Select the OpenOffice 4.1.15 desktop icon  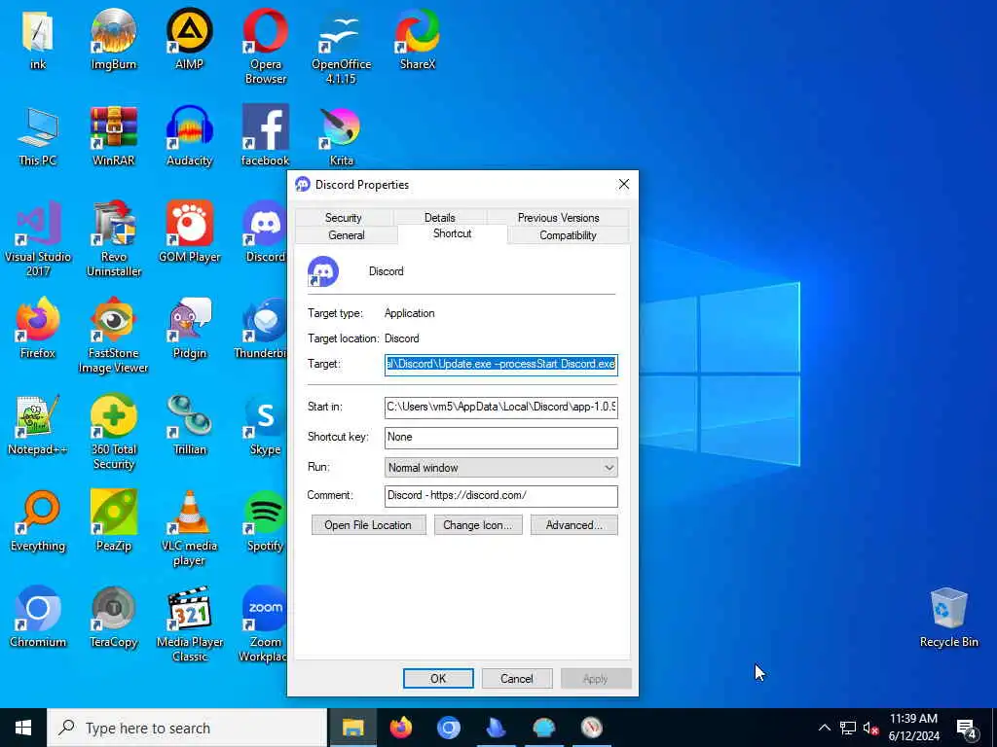(341, 46)
